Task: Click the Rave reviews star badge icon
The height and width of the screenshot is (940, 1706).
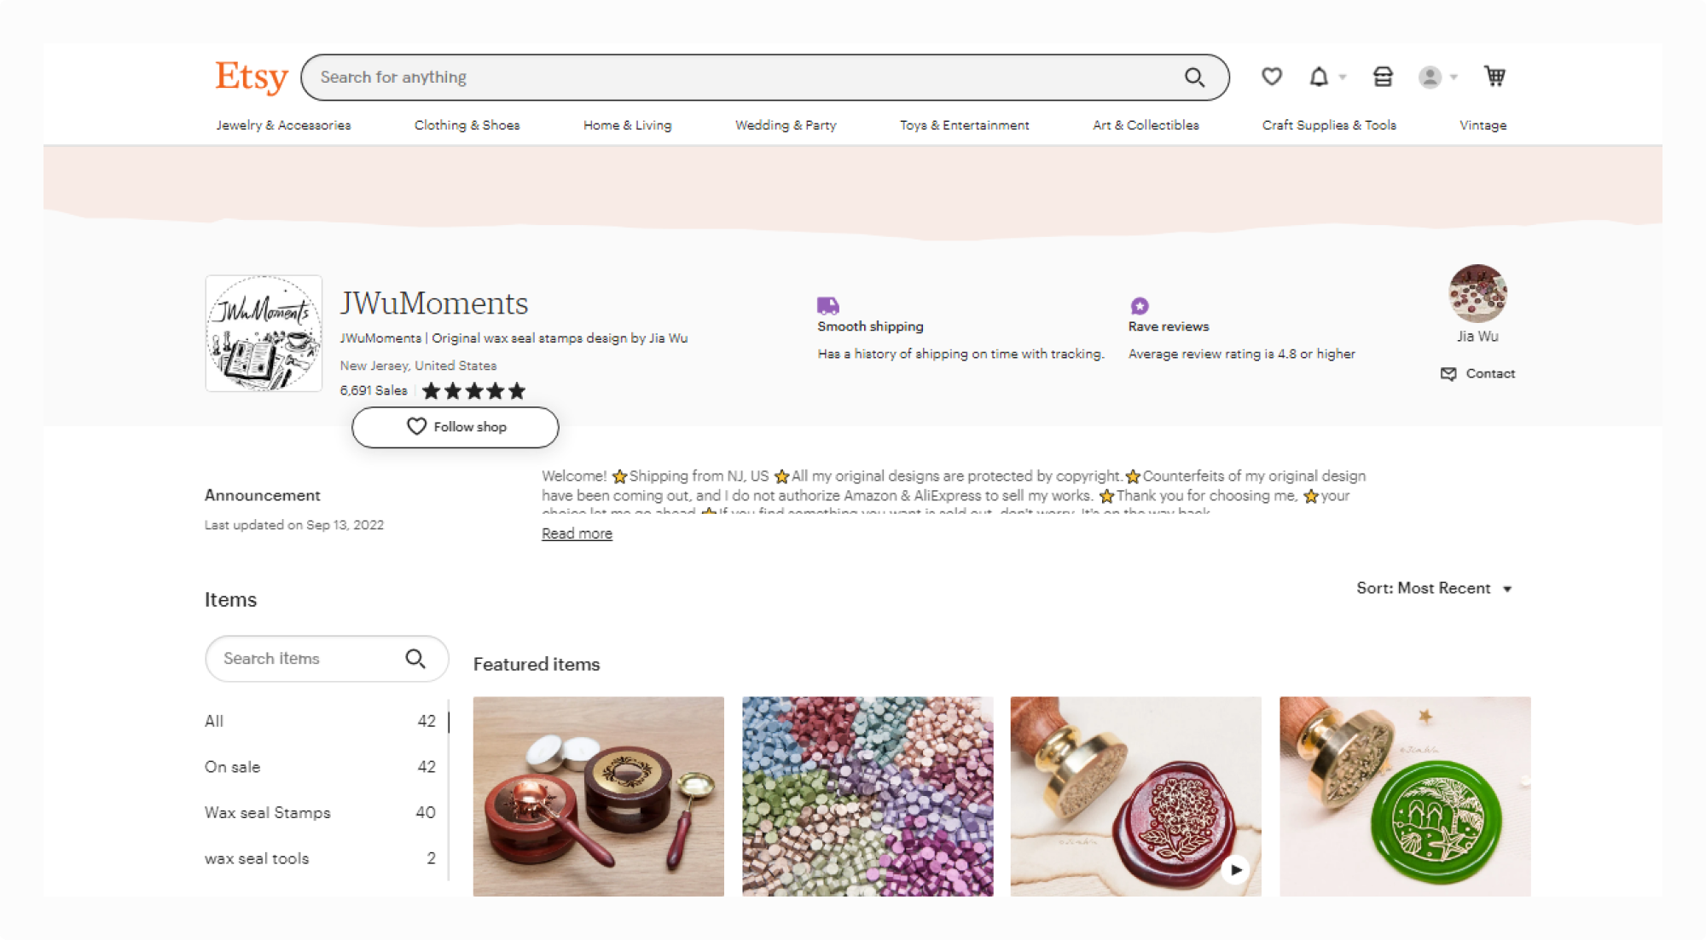Action: click(1140, 305)
